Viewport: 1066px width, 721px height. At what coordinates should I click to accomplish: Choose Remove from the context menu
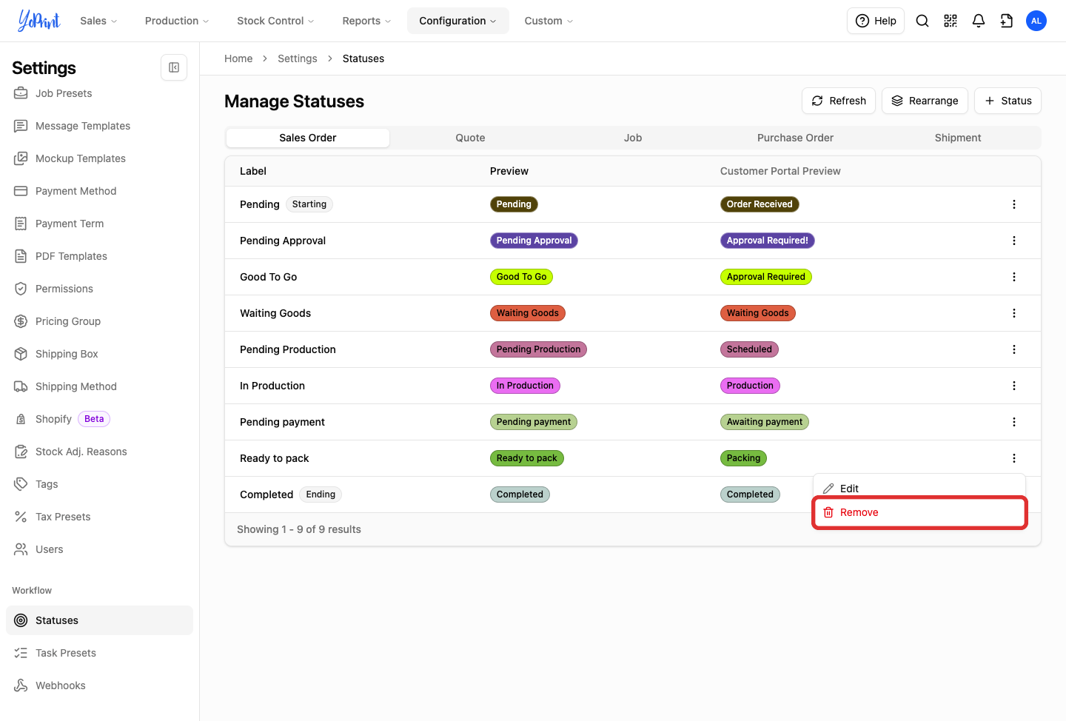(x=919, y=512)
